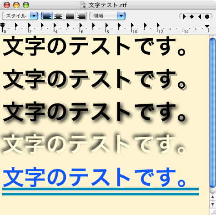
Task: Select center text alignment button
Action: (58, 16)
